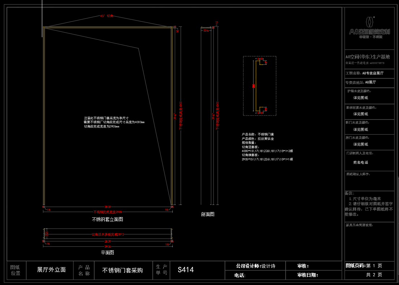Screen dimensions: 399x285
Task: Click the 公司设计师:设计诗 field
Action: [255, 266]
